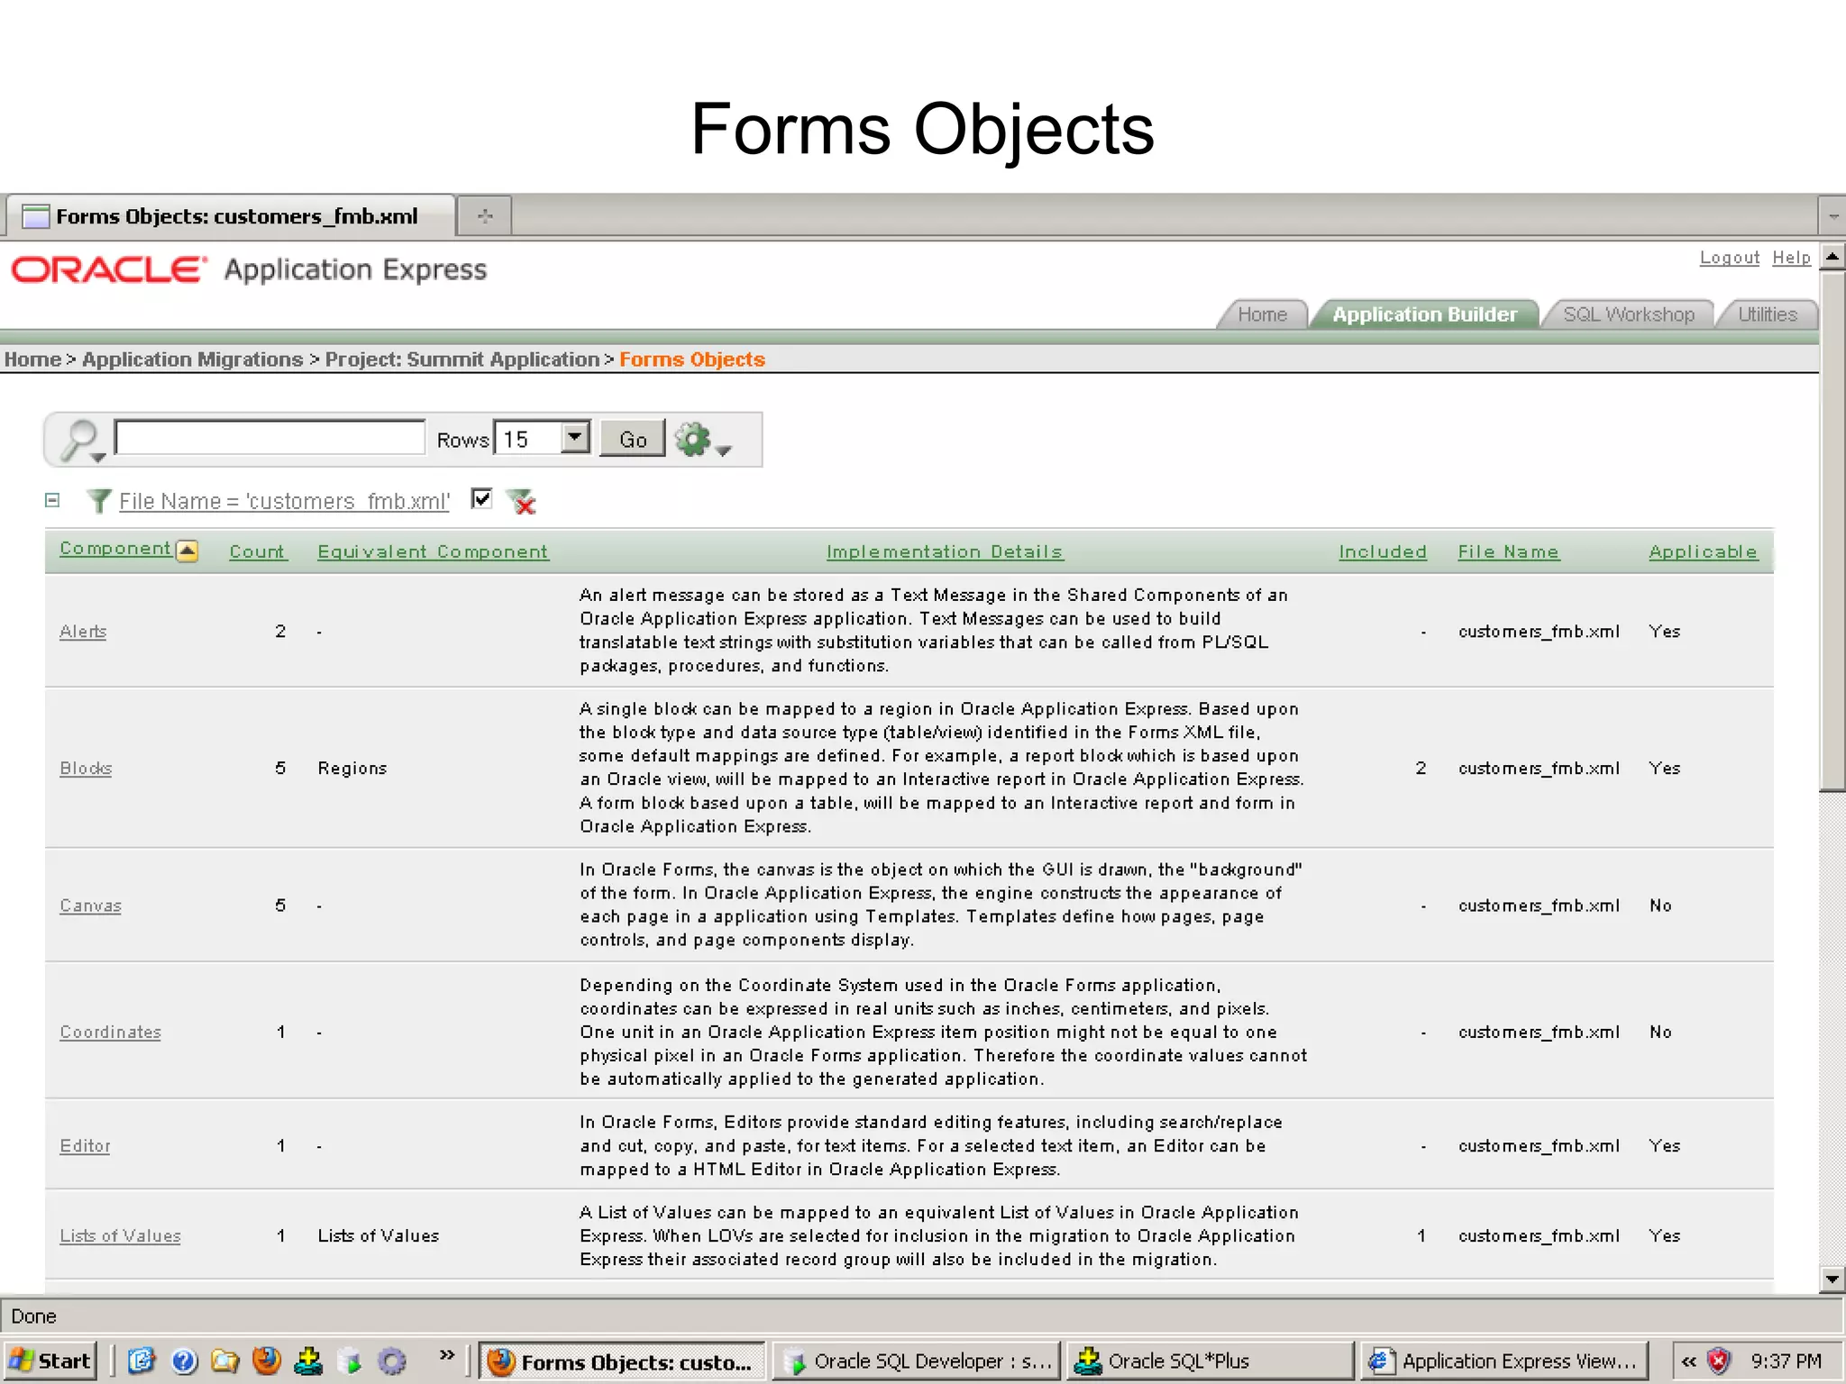Open the Rows dropdown

click(x=574, y=438)
